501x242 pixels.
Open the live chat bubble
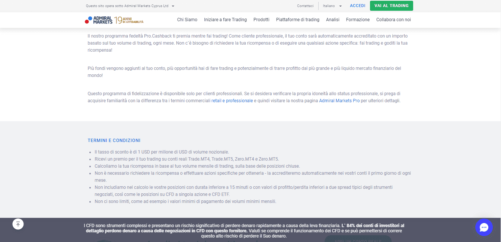tap(484, 228)
